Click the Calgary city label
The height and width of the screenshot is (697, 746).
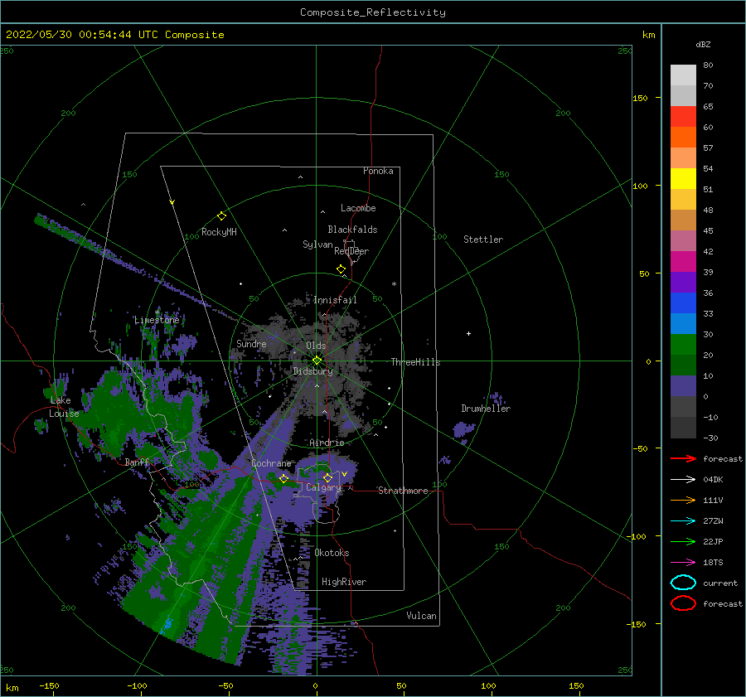[323, 487]
